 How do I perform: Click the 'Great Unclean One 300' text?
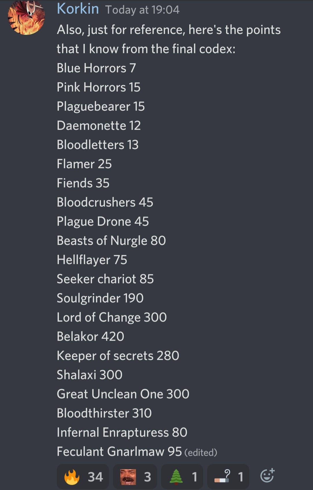(x=123, y=394)
